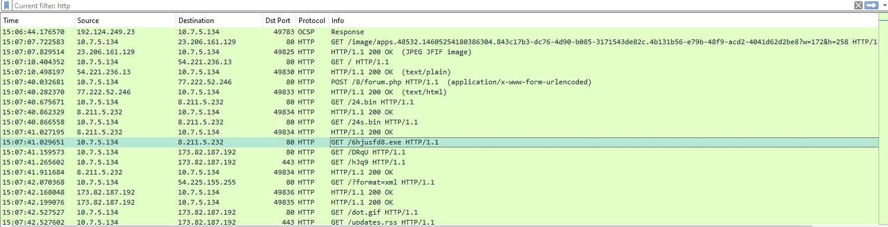Click the OCSP protocol cell
888x227 pixels.
(x=306, y=32)
